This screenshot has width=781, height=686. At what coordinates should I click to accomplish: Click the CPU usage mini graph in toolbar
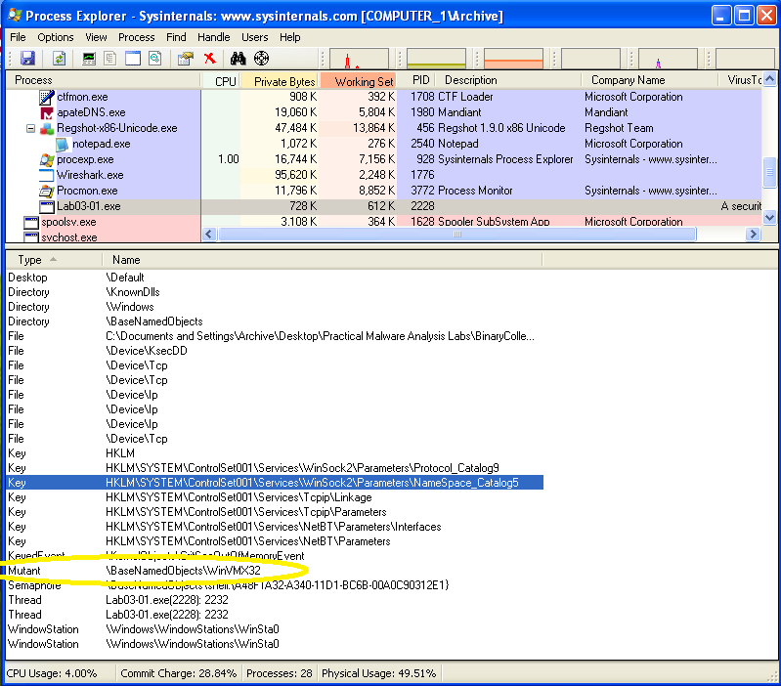(x=361, y=59)
